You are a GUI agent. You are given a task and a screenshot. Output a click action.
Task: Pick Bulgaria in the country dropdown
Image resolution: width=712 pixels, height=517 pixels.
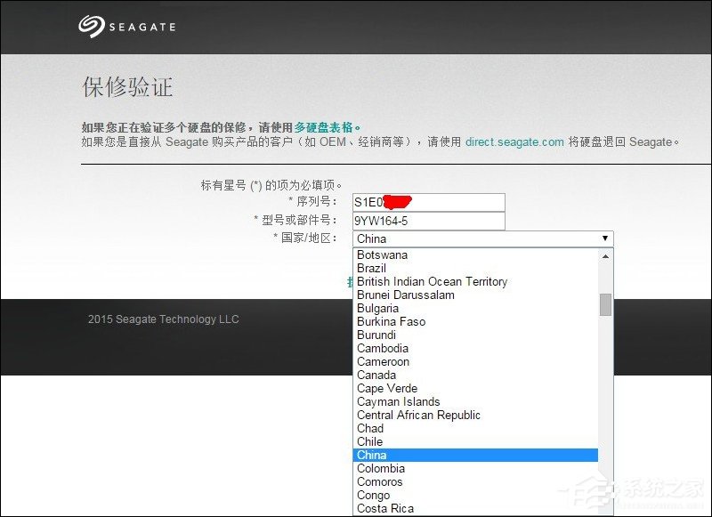pos(379,308)
